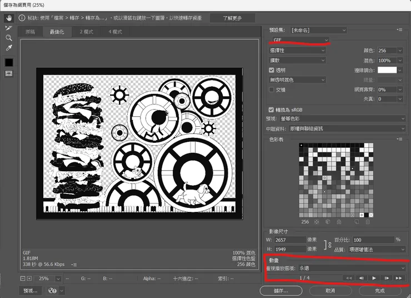Switch to the 4 欄式 tab
This screenshot has width=411, height=298.
click(115, 32)
